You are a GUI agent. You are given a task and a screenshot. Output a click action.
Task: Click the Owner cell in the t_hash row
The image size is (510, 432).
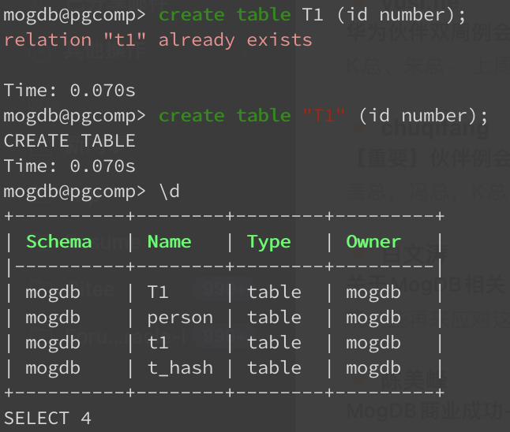coord(373,368)
